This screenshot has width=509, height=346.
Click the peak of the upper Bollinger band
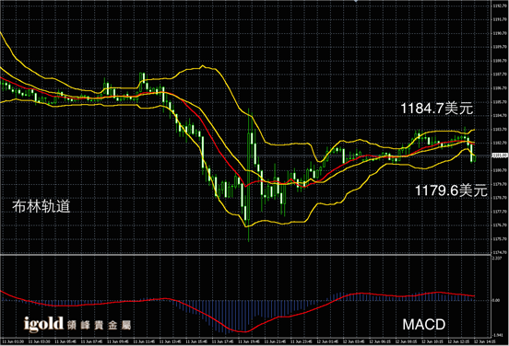203,65
